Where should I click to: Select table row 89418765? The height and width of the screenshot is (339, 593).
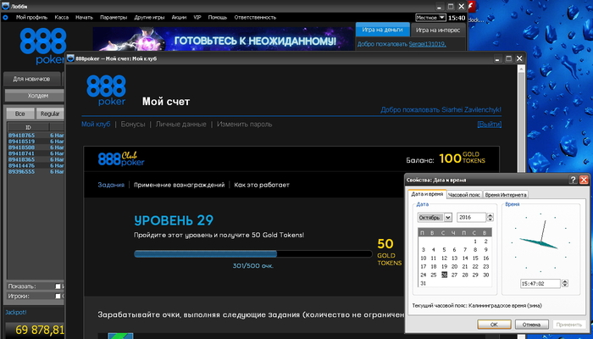[36, 135]
